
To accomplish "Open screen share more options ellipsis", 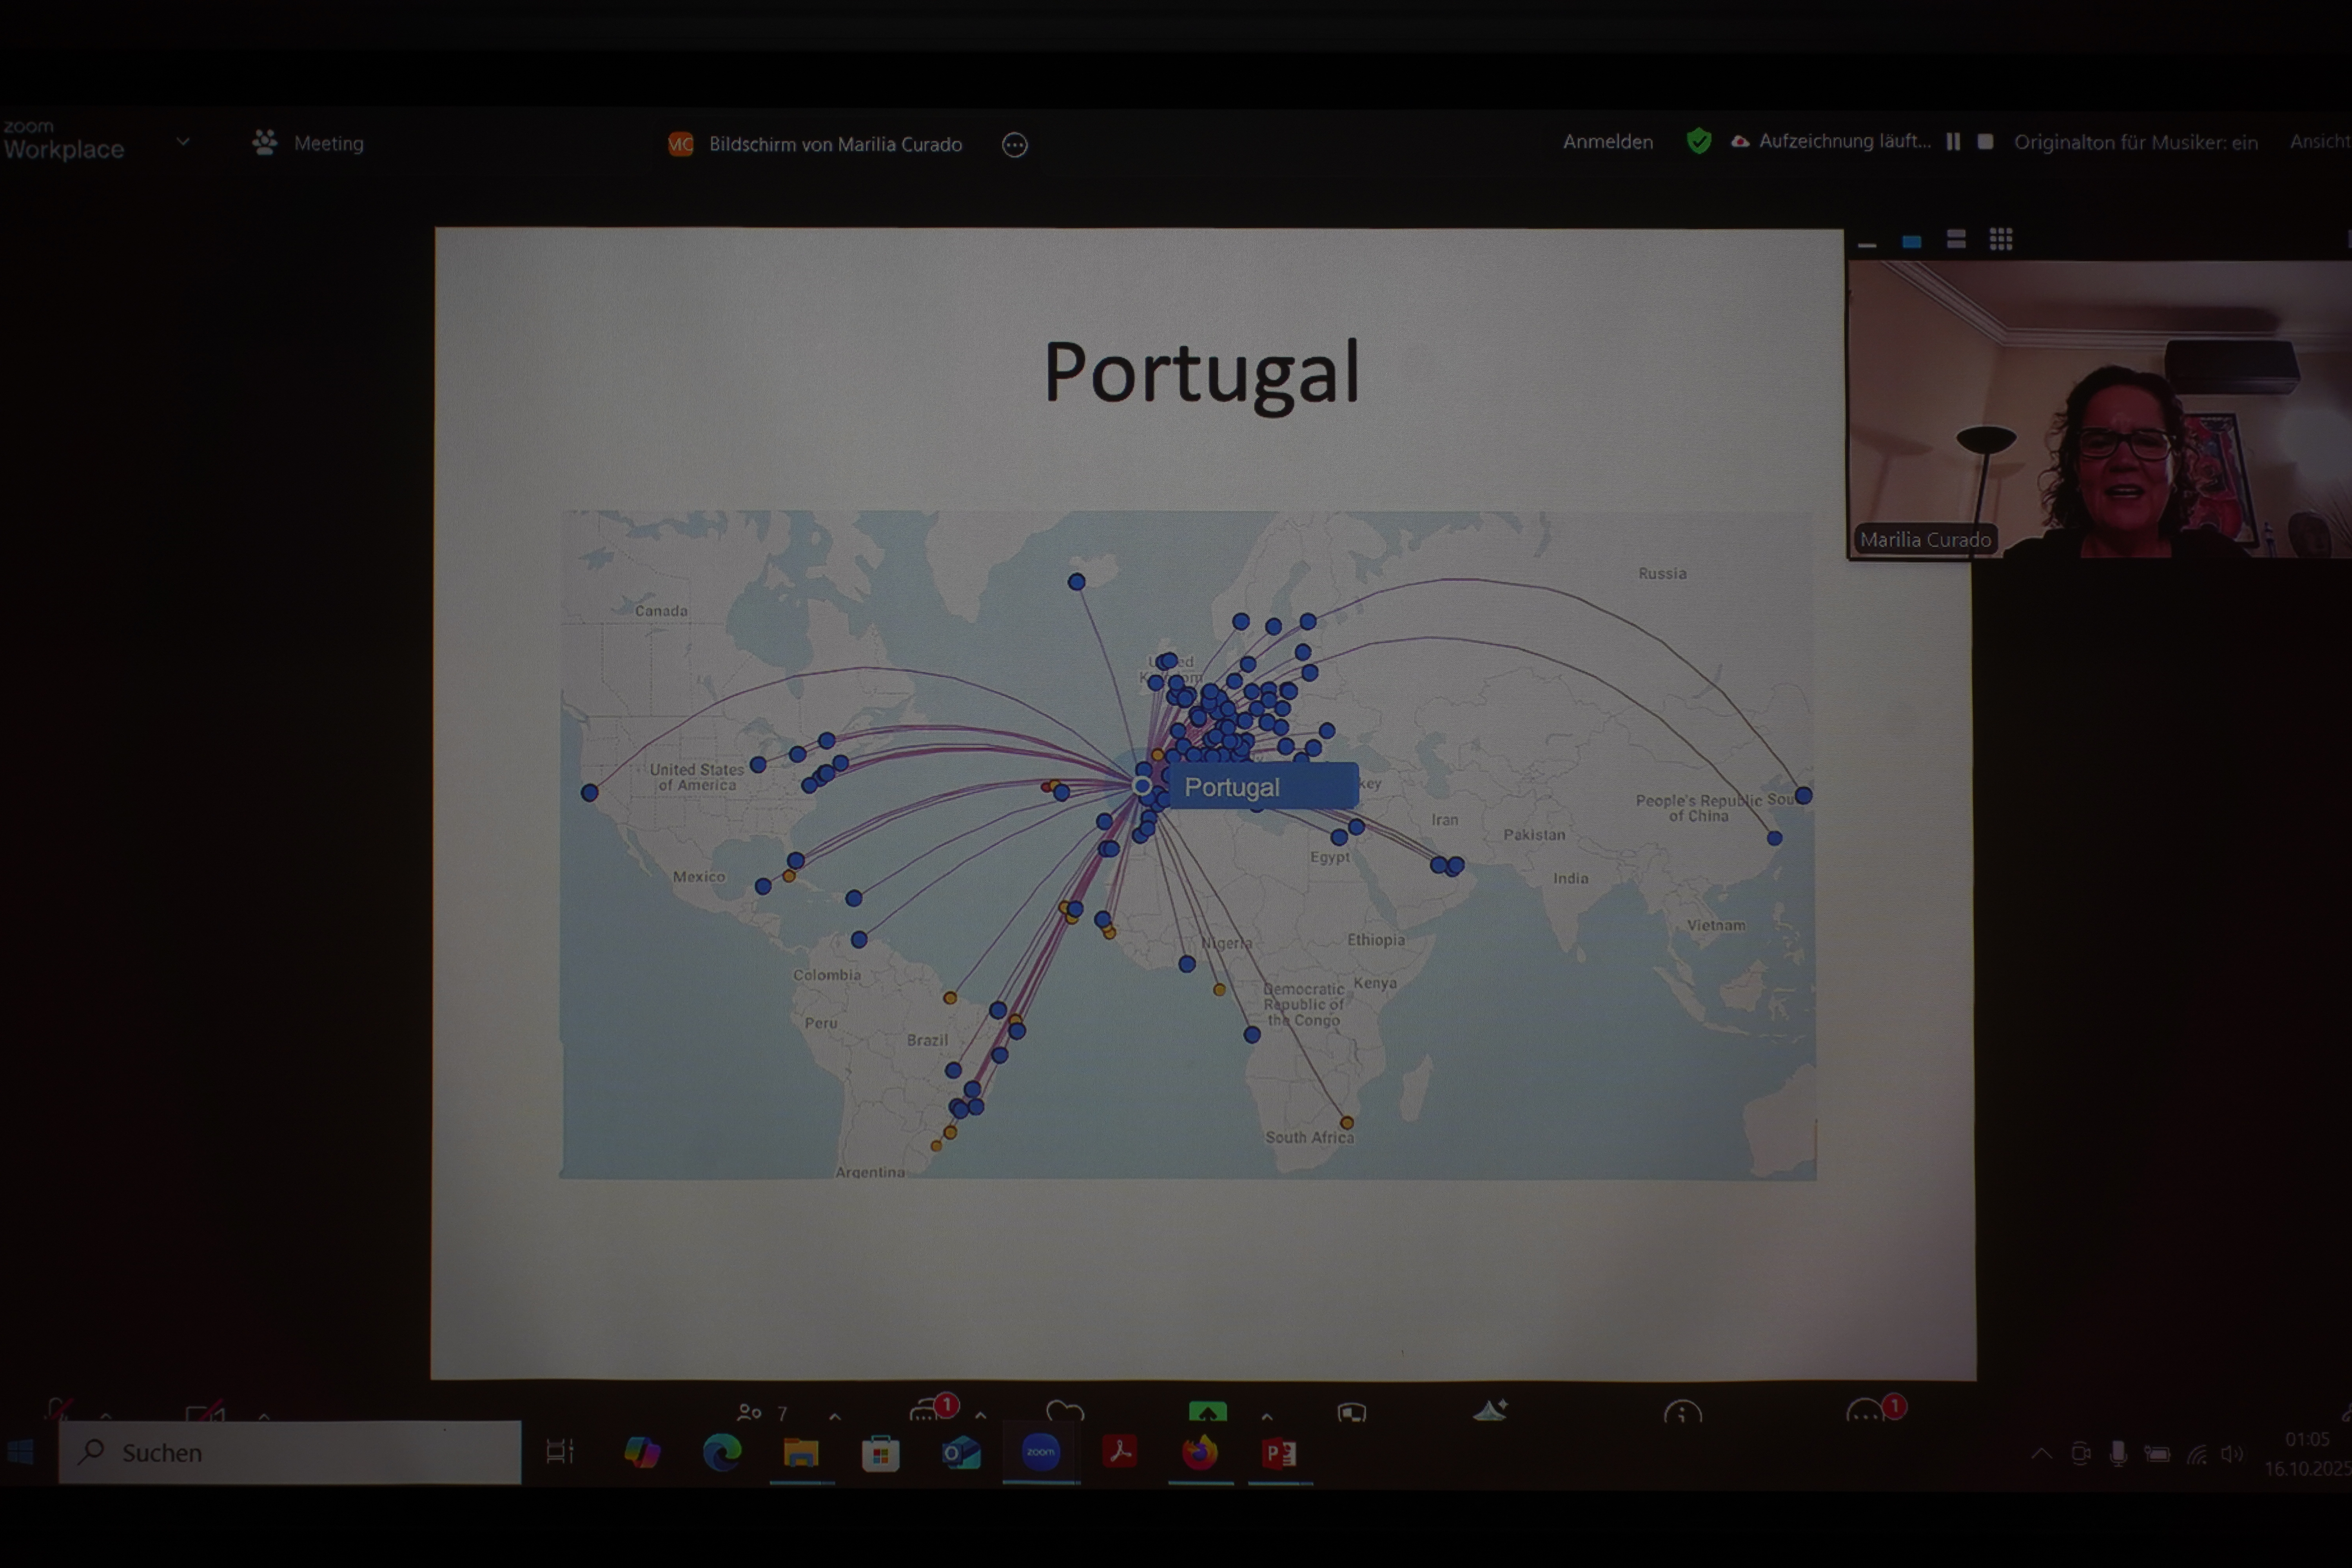I will [x=1014, y=145].
